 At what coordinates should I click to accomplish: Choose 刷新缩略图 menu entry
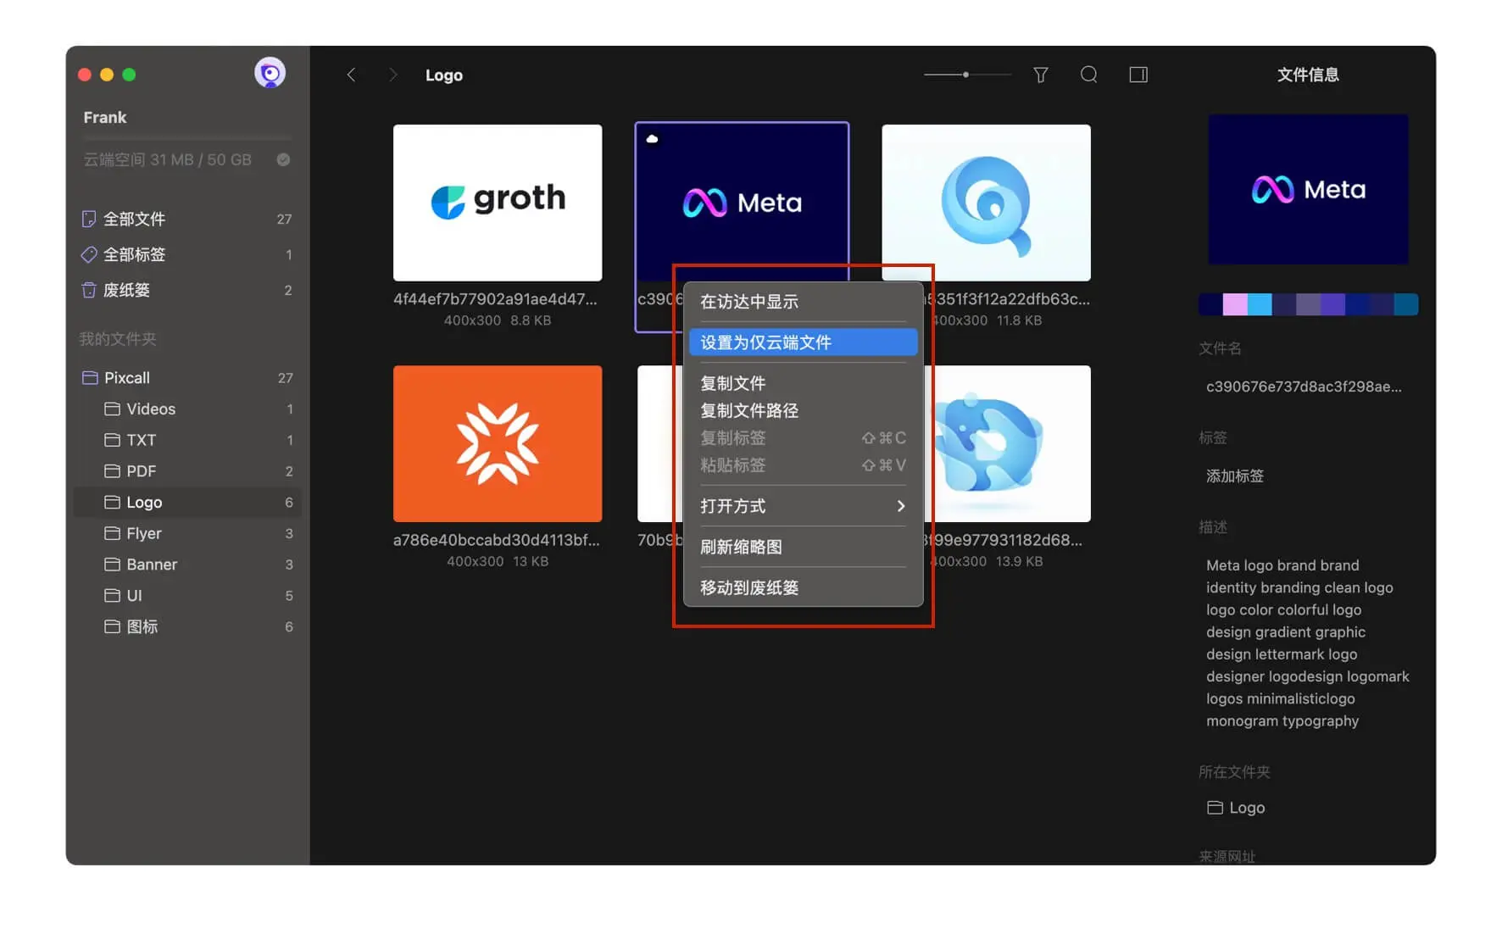tap(803, 547)
